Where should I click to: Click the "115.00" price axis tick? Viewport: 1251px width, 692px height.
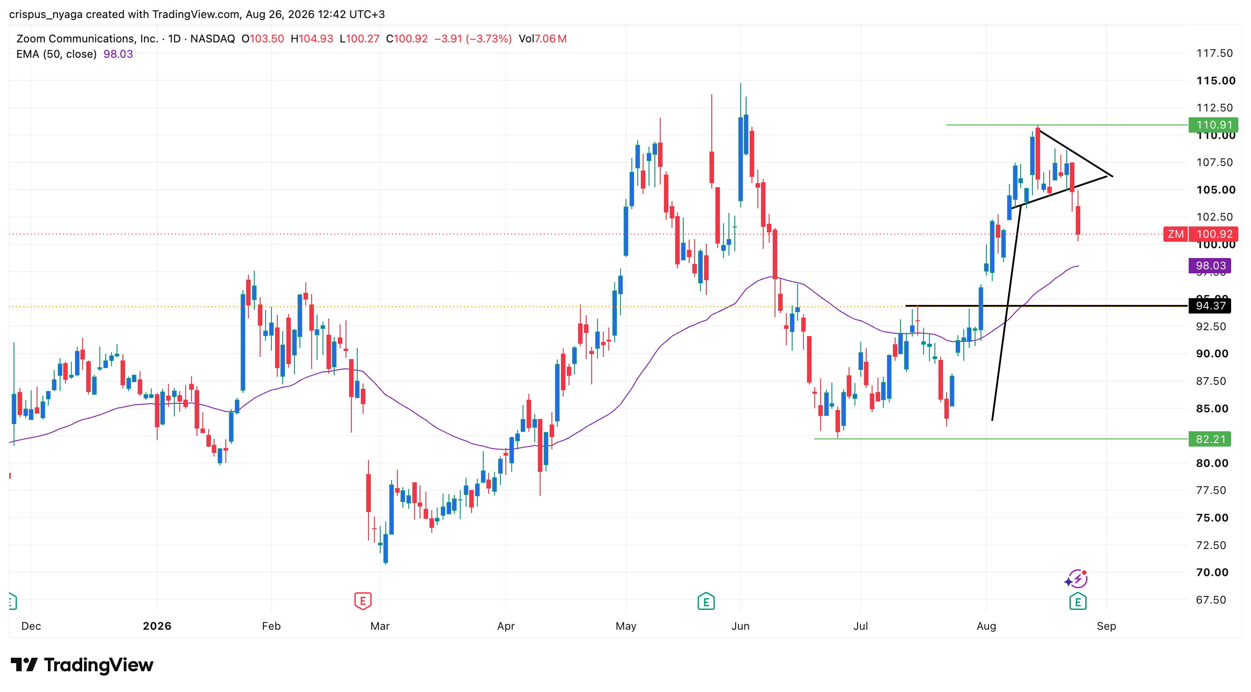tap(1216, 80)
